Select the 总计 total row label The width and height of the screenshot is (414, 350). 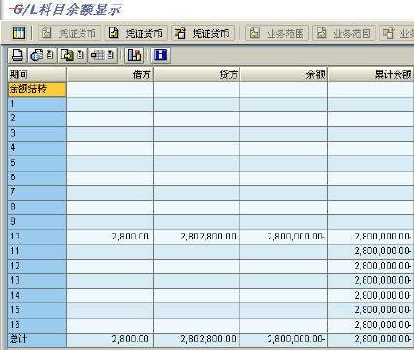pyautogui.click(x=37, y=340)
